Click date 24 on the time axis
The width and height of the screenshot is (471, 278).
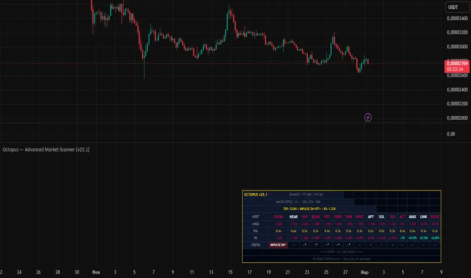[19, 272]
